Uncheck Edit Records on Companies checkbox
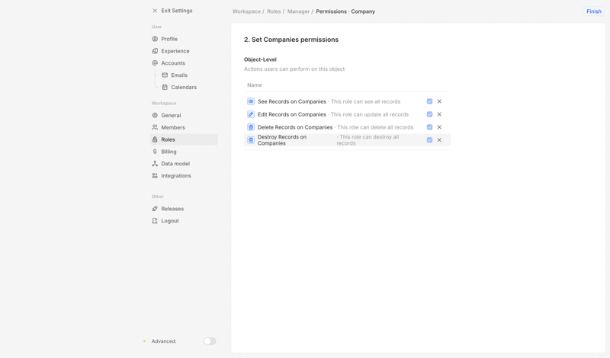Screen dimensions: 610x358 pyautogui.click(x=429, y=114)
